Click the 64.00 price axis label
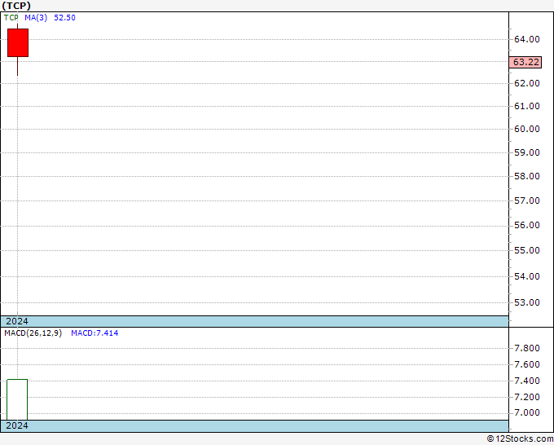 [527, 39]
